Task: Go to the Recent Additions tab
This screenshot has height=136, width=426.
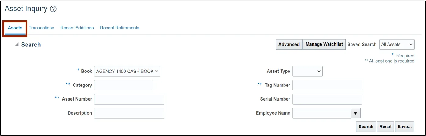Action: coord(77,28)
